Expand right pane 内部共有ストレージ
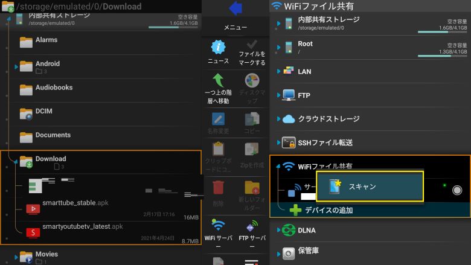The image size is (471, 265). tap(278, 24)
